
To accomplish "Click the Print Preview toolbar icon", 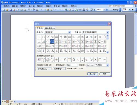I will pyautogui.click(x=25, y=10).
